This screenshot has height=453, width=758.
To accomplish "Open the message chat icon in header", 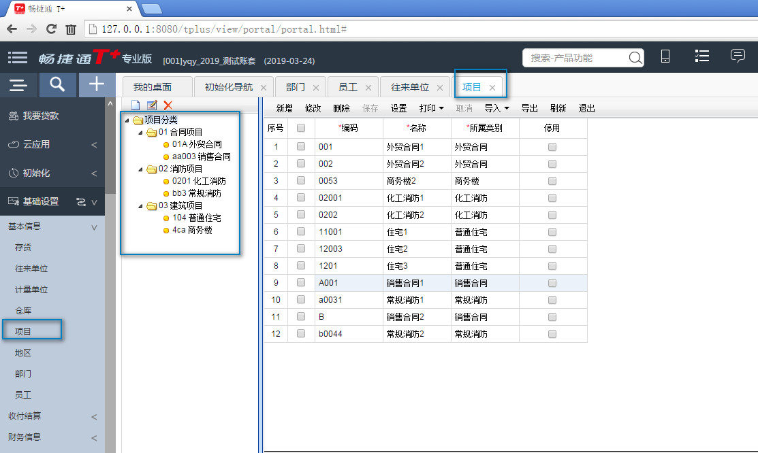I will coord(738,56).
